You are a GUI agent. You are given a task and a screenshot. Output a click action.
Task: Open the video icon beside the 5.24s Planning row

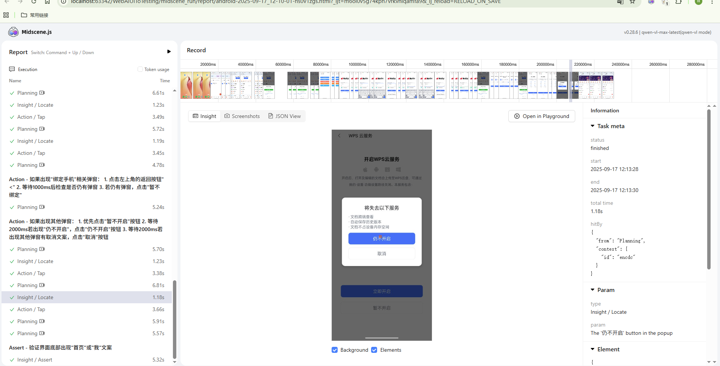[x=42, y=207]
